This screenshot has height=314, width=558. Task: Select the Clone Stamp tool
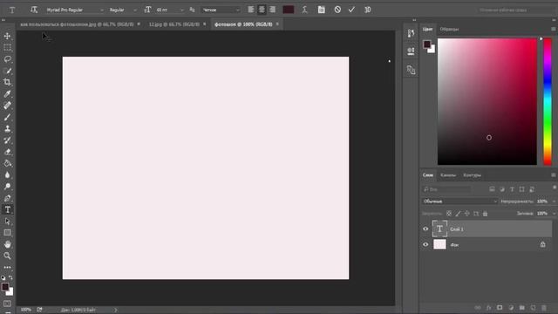pos(7,128)
